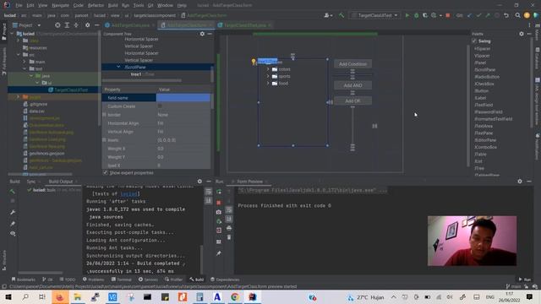
Task: Expand the border property row
Action: tap(104, 115)
